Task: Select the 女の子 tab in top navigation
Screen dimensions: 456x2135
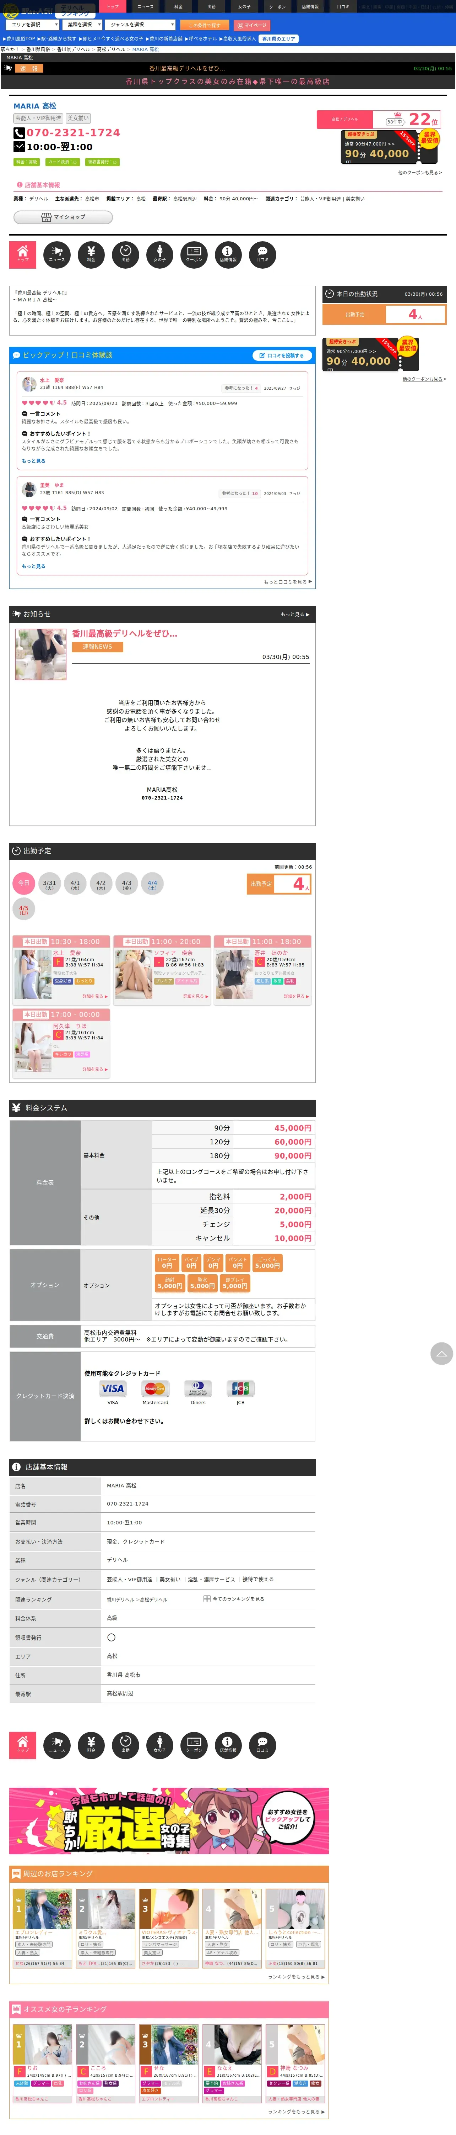Action: pos(244,7)
